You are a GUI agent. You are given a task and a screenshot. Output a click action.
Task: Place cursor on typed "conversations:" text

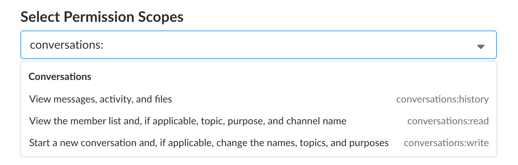[67, 45]
